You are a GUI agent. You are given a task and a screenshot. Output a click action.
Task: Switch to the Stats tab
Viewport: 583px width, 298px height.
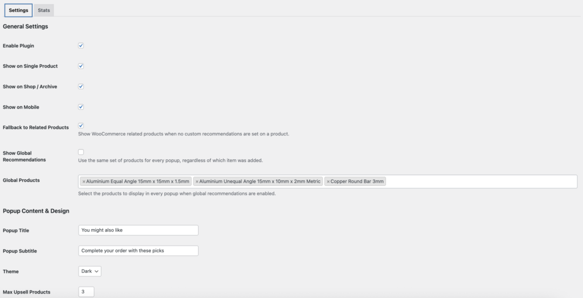tap(44, 10)
